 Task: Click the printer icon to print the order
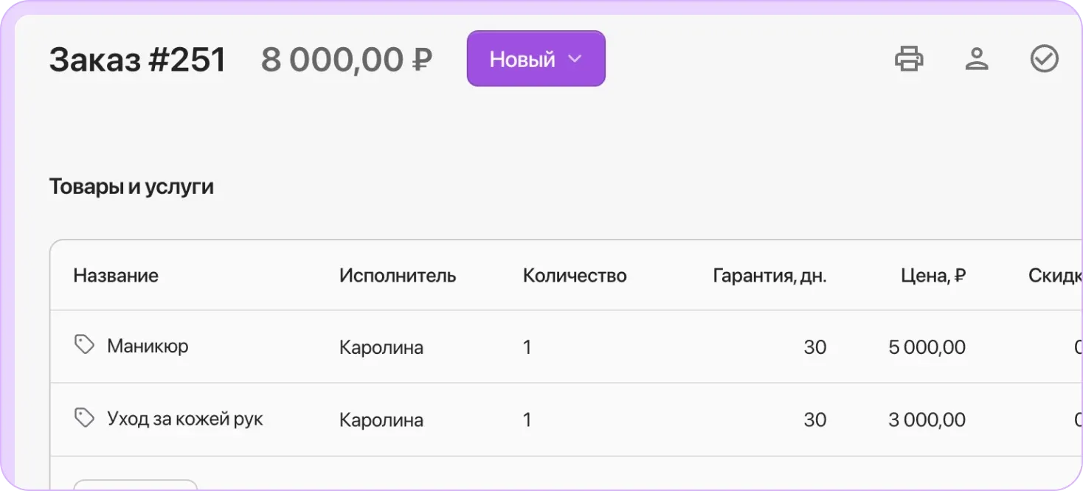point(910,58)
